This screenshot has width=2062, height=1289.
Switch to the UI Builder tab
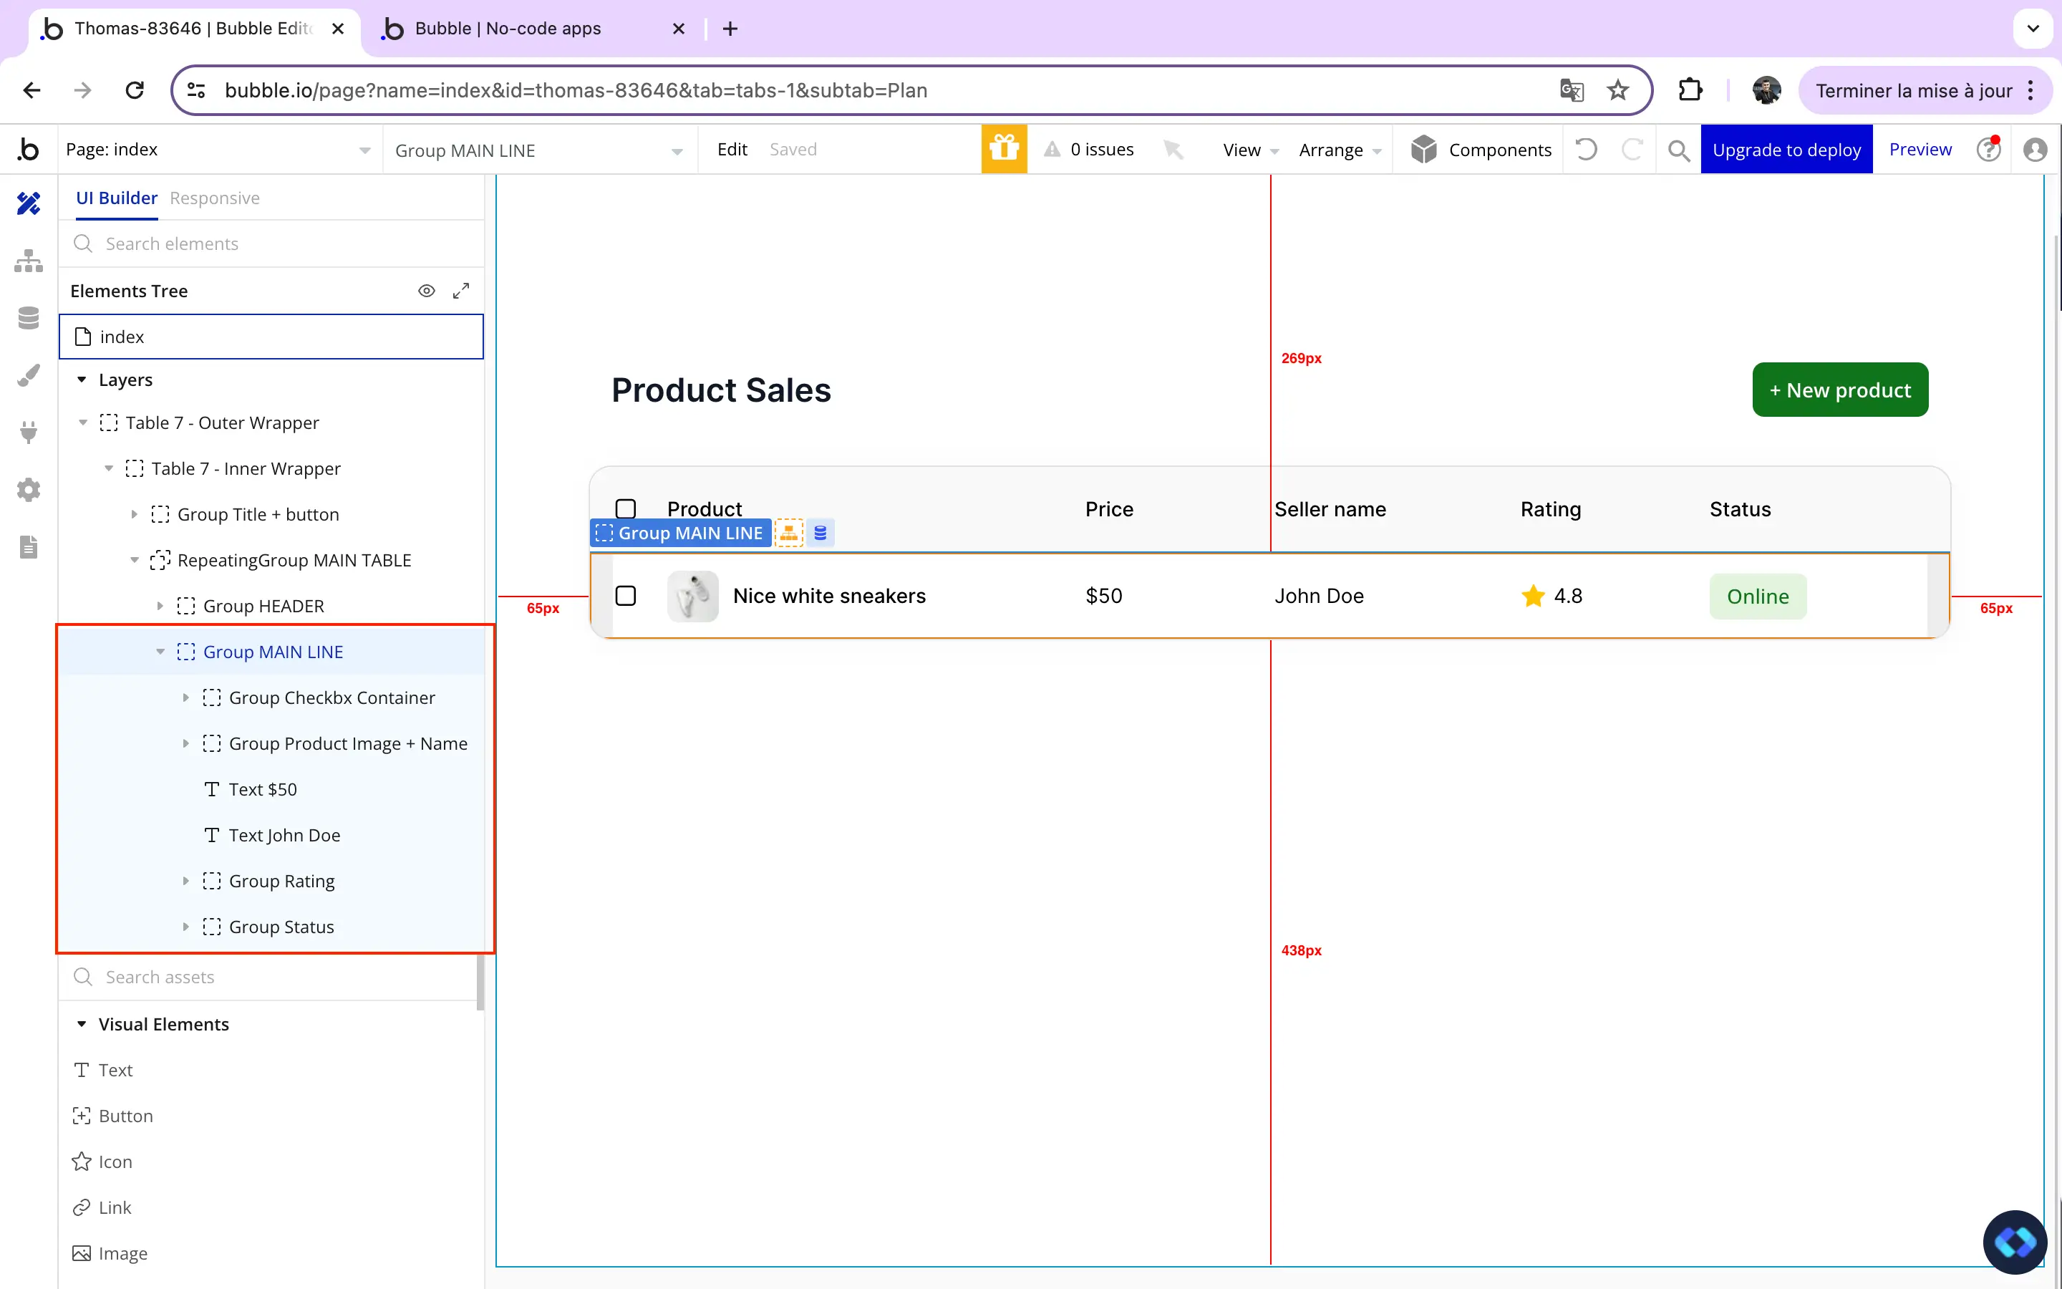tap(117, 198)
